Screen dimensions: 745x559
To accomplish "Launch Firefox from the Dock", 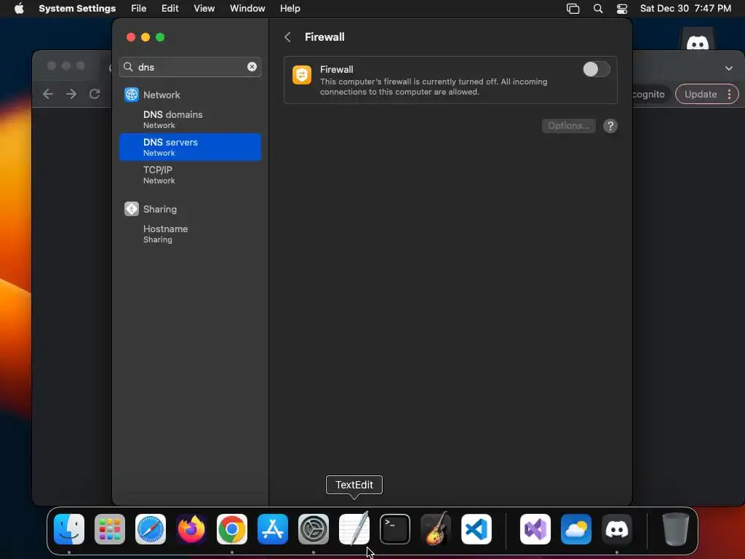I will pyautogui.click(x=191, y=529).
